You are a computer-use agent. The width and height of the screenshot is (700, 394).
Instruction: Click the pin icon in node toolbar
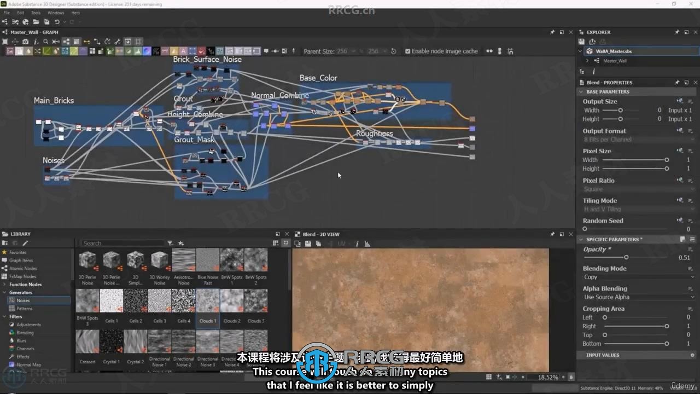click(294, 51)
